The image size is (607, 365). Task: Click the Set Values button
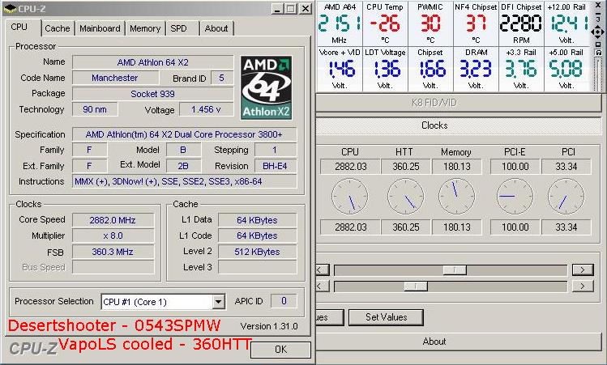point(386,317)
